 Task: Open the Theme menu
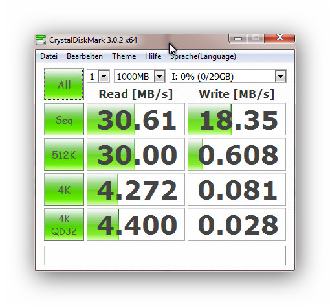(124, 56)
